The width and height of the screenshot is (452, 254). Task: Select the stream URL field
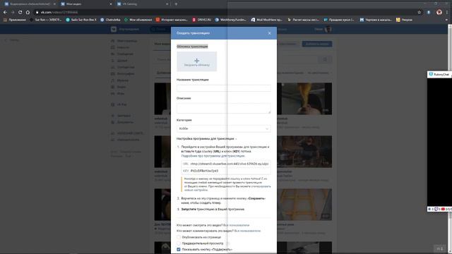[x=226, y=164]
